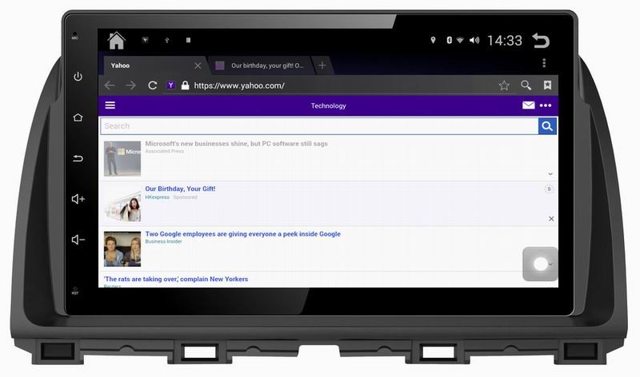640x377 pixels.
Task: Tap the 14:33 clock
Action: pos(505,41)
